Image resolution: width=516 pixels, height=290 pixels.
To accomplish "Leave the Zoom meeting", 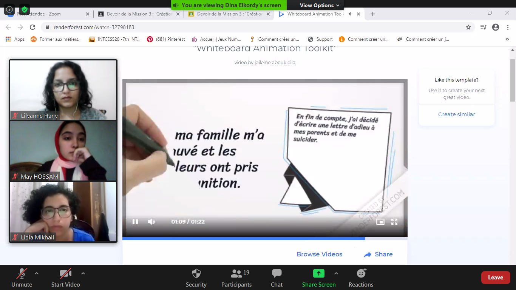I will pos(495,278).
